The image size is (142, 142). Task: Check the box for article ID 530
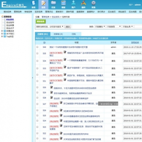(x=37, y=87)
